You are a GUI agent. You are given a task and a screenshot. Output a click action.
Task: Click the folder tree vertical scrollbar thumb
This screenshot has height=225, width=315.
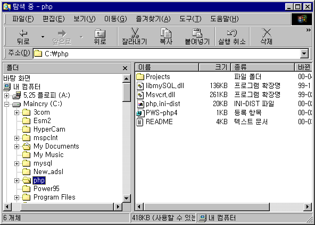(x=126, y=92)
